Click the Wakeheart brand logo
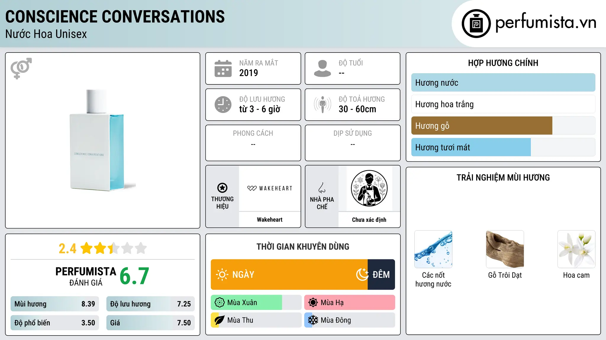 coord(270,188)
